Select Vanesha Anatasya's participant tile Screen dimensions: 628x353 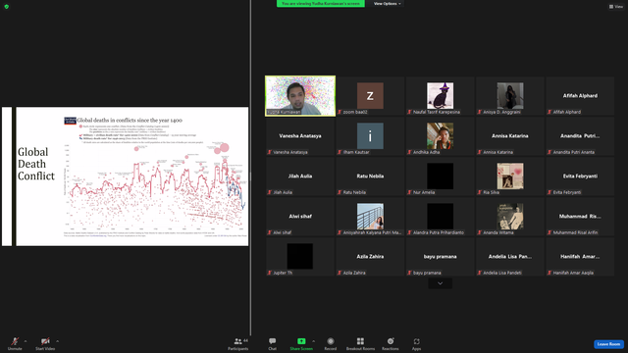[300, 136]
